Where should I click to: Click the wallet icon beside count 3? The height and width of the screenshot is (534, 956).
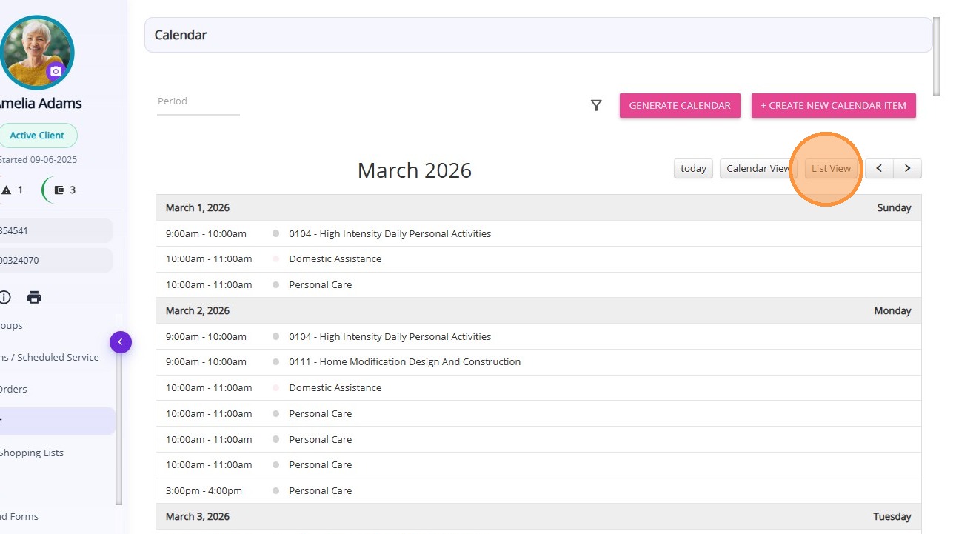point(59,190)
